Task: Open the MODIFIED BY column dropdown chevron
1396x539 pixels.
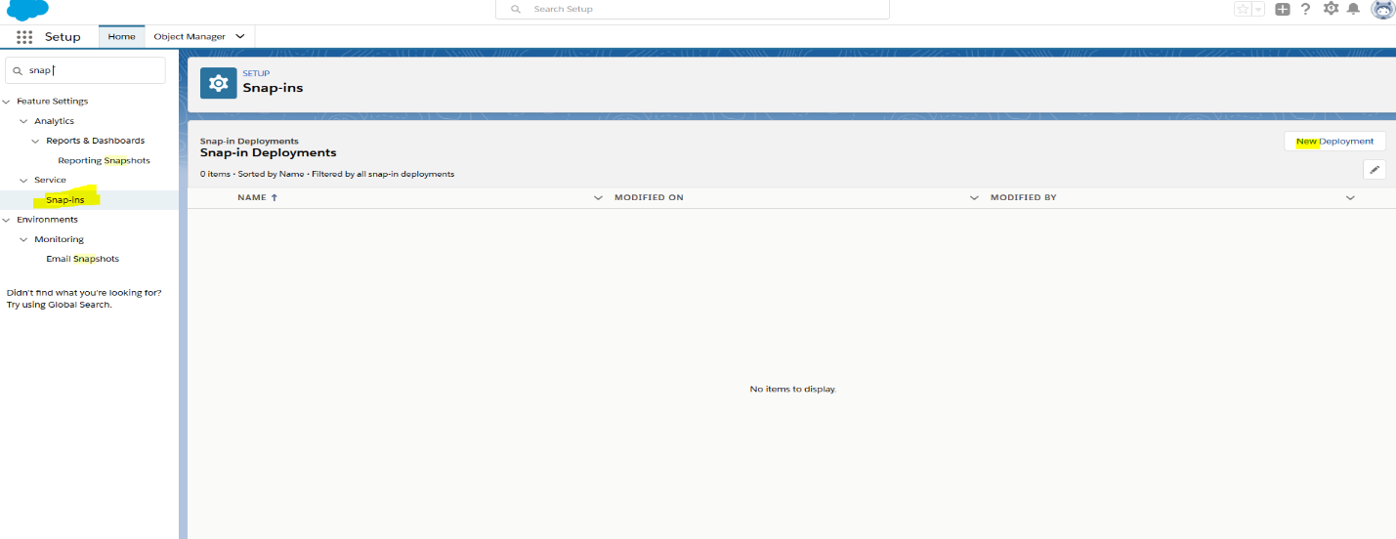Action: pos(1350,198)
